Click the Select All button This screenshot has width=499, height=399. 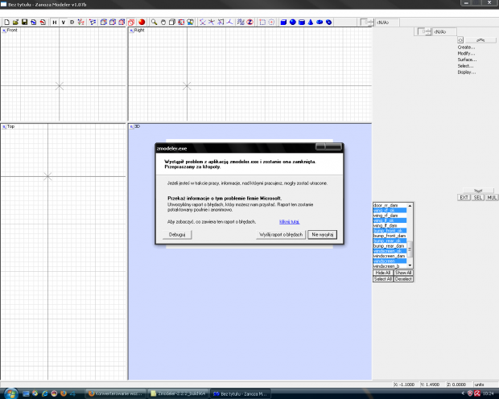coord(383,279)
